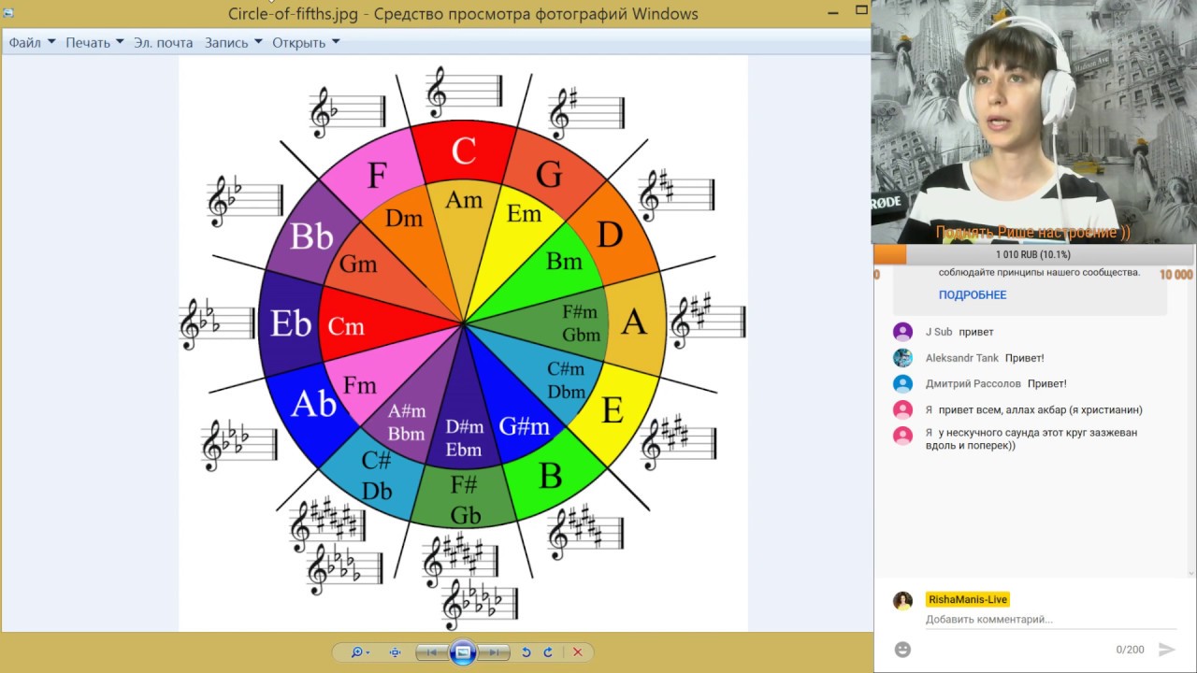The width and height of the screenshot is (1197, 673).
Task: Click the donation progress bar 1 010 RUB
Action: [1033, 254]
